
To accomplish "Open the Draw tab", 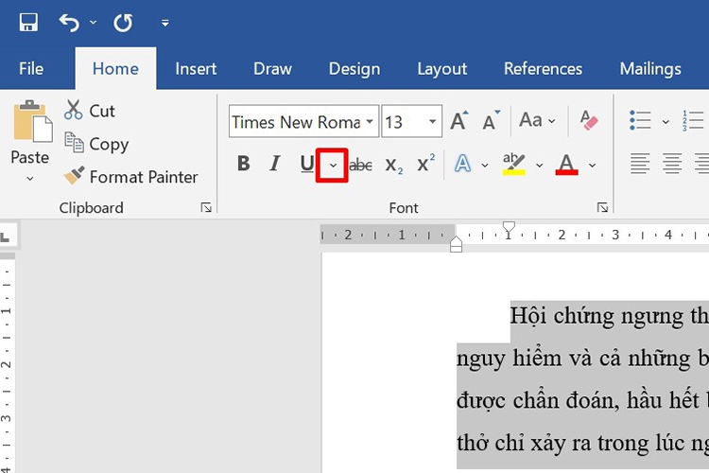I will click(x=272, y=69).
